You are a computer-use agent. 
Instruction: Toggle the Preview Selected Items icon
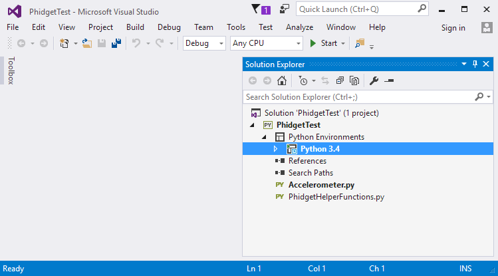click(389, 80)
